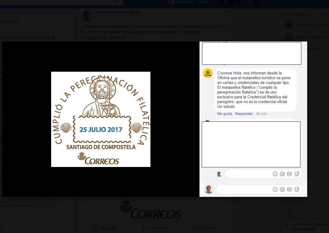The image size is (329, 233).
Task: Open the historiapostalrueda.blogspot.com link
Action: [x=28, y=206]
